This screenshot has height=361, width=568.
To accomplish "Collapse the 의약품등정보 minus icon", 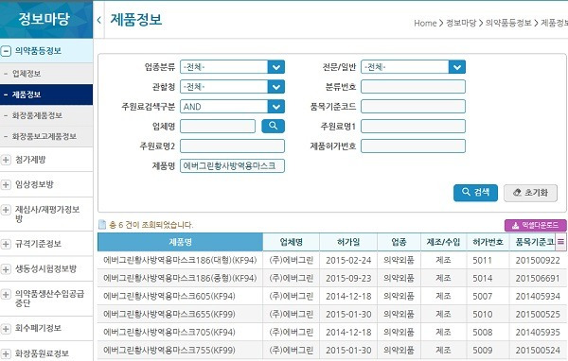I will [6, 51].
